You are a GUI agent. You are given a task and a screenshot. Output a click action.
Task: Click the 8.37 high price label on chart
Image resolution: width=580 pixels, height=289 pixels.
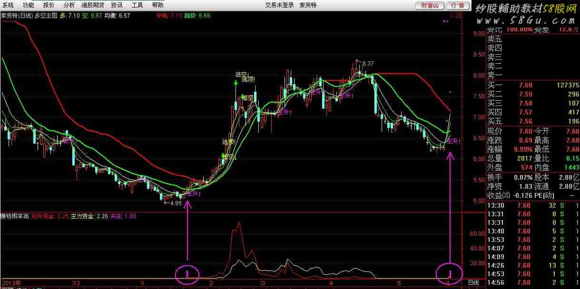(368, 64)
